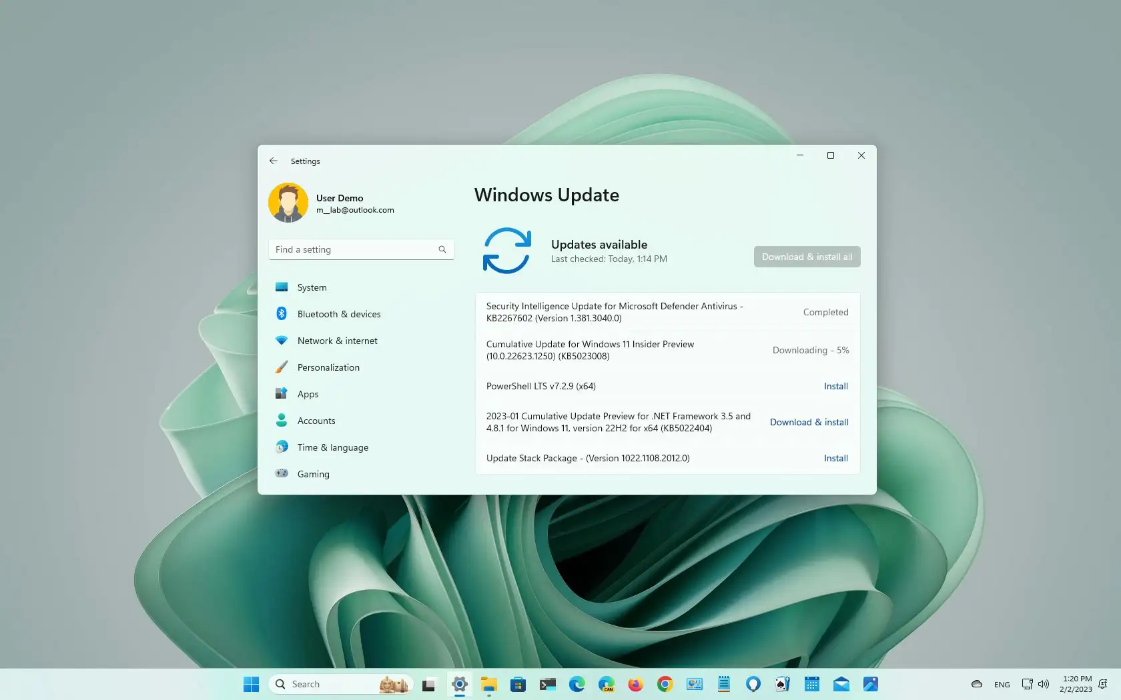Open the lightbulb Tips app in taskbar
This screenshot has width=1121, height=700.
(753, 684)
